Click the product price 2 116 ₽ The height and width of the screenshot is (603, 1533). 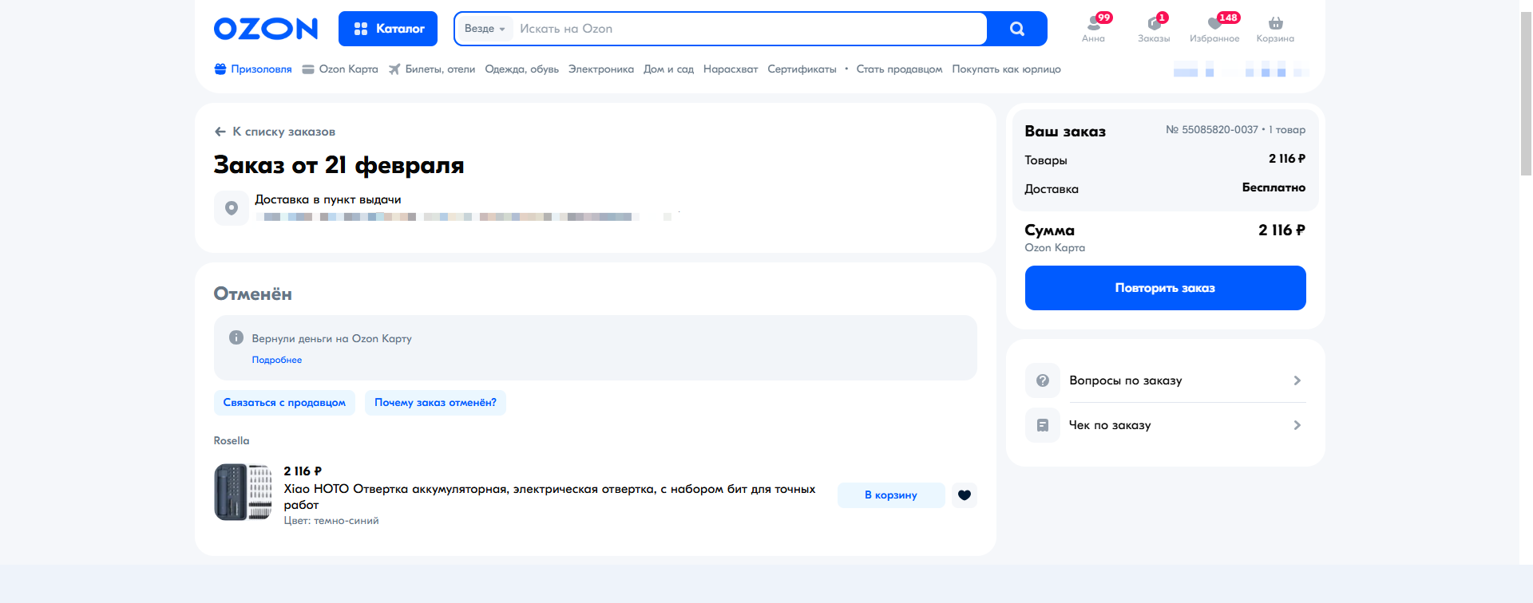(303, 471)
